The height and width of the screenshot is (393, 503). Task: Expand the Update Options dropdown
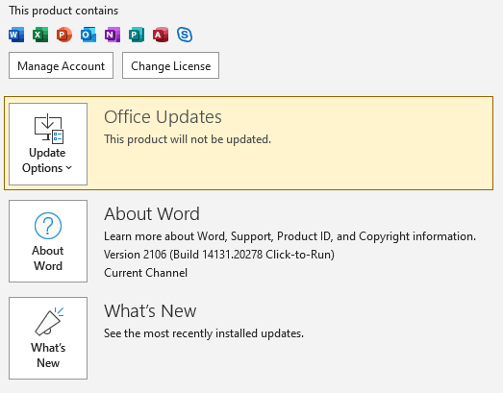tap(48, 144)
